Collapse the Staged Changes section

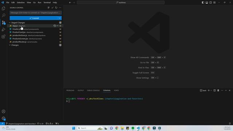point(10,23)
